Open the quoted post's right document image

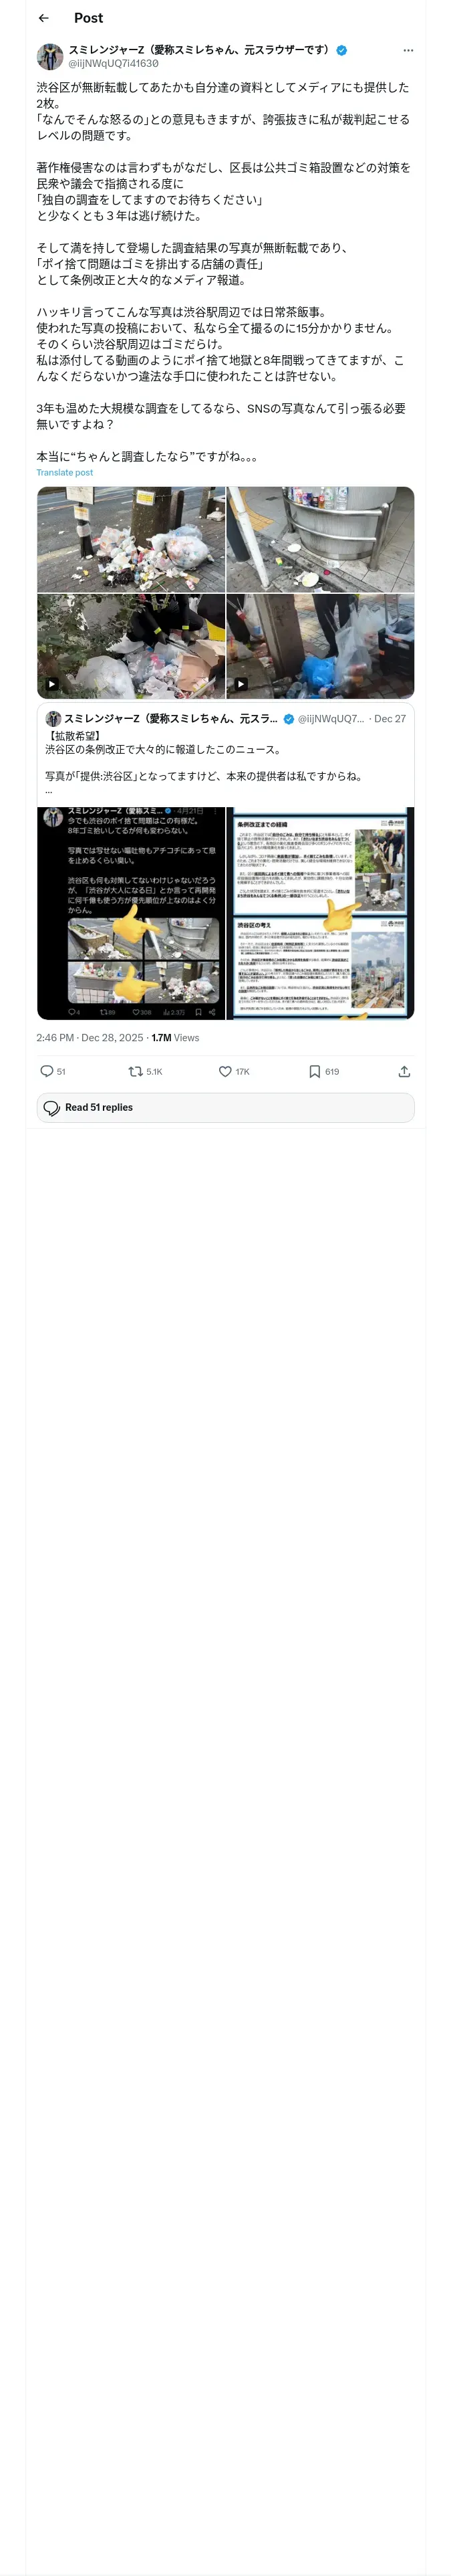pyautogui.click(x=320, y=913)
